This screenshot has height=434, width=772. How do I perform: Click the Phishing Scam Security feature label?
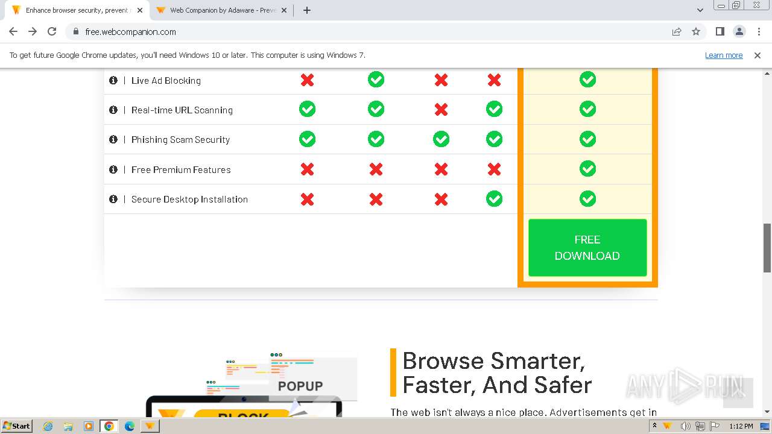(181, 140)
